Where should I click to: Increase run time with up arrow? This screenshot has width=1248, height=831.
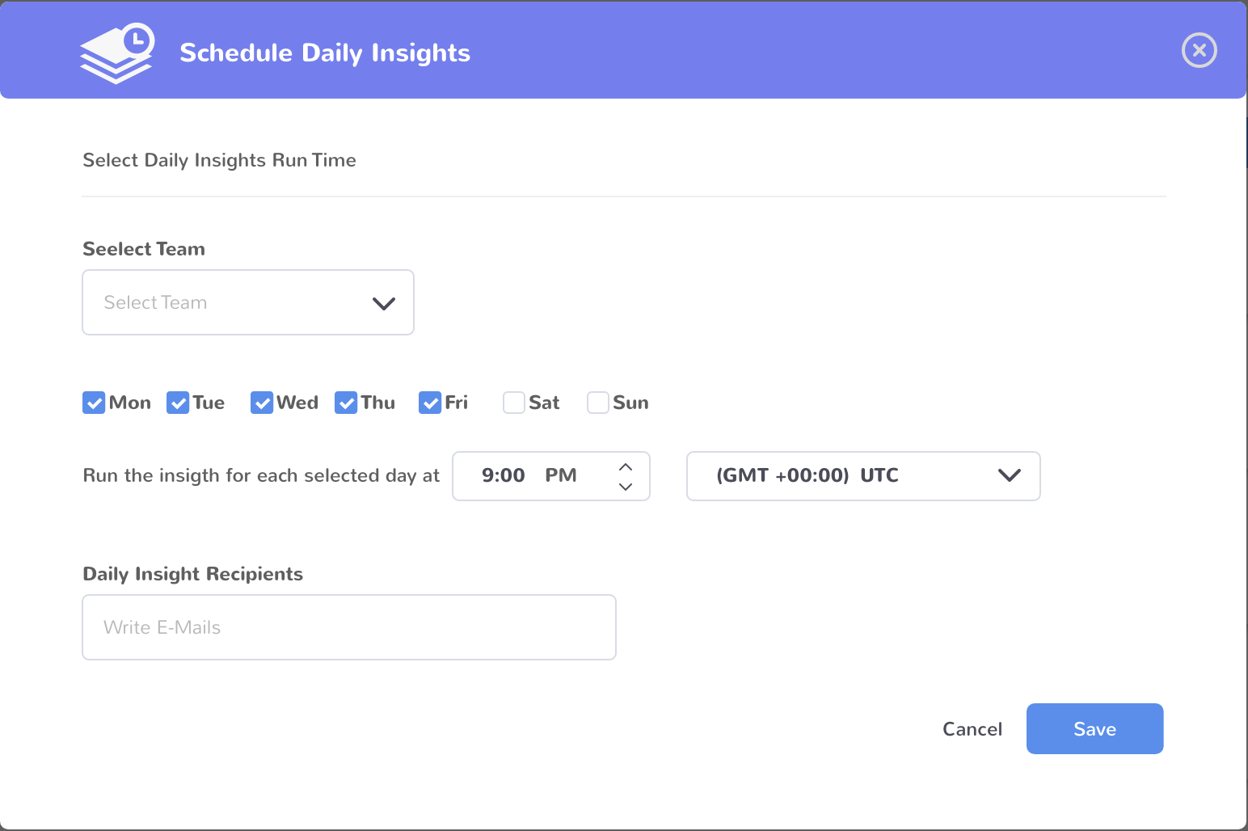[x=625, y=467]
